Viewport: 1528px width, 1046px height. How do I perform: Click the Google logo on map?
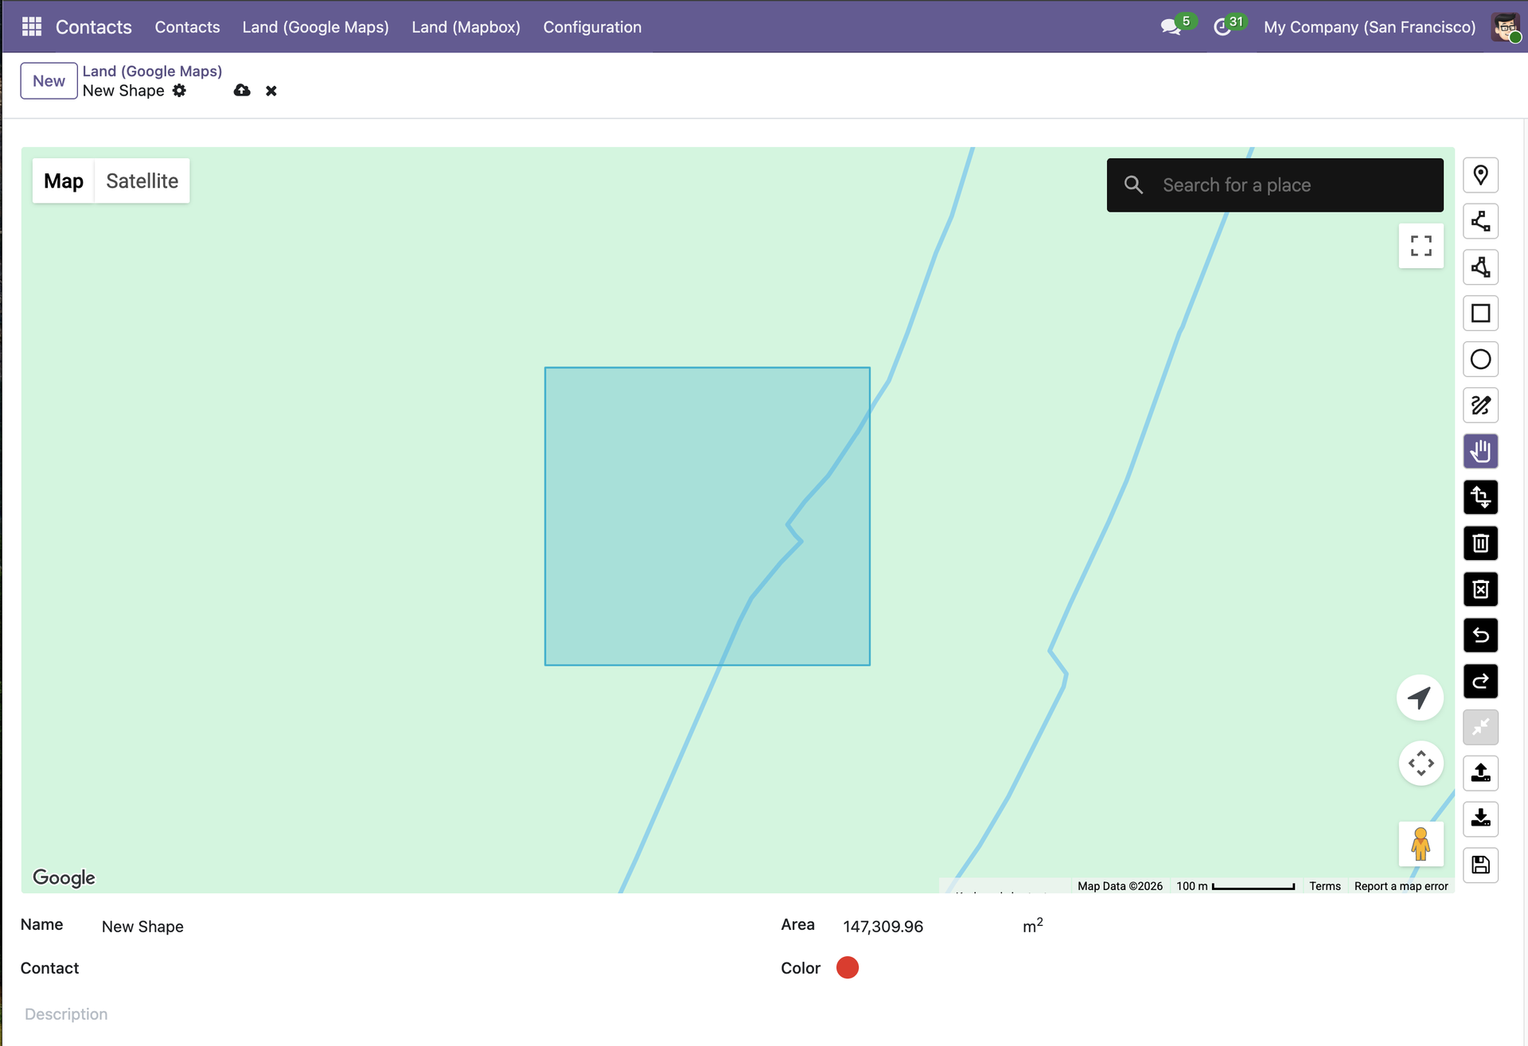point(64,877)
